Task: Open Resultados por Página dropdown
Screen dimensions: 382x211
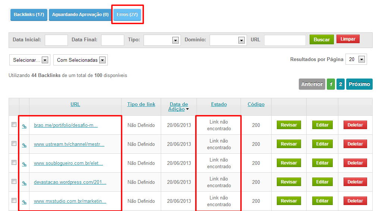Action: (356, 60)
